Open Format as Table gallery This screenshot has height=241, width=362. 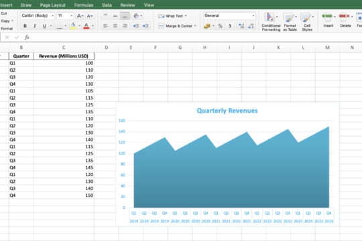click(290, 22)
